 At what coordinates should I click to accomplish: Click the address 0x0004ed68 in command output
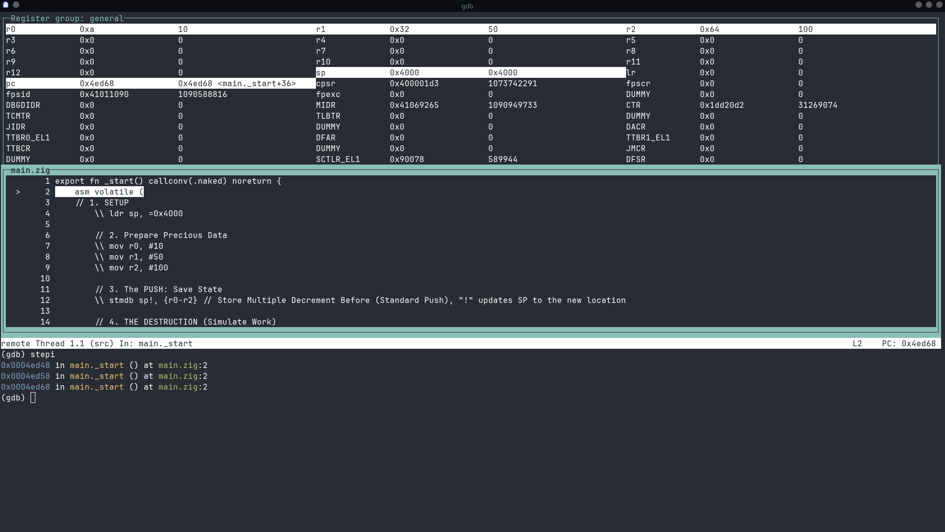click(26, 387)
